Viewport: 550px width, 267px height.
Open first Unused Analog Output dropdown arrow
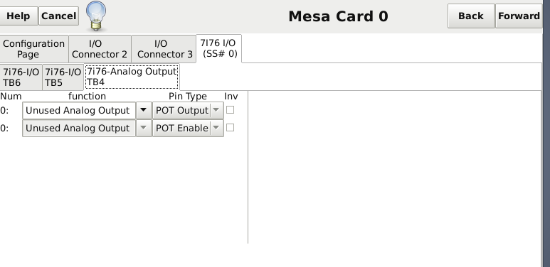[144, 110]
